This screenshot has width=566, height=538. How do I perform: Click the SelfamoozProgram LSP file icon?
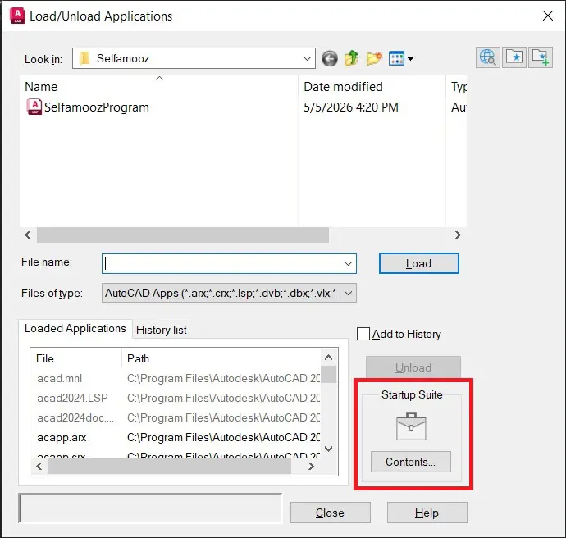tap(34, 107)
